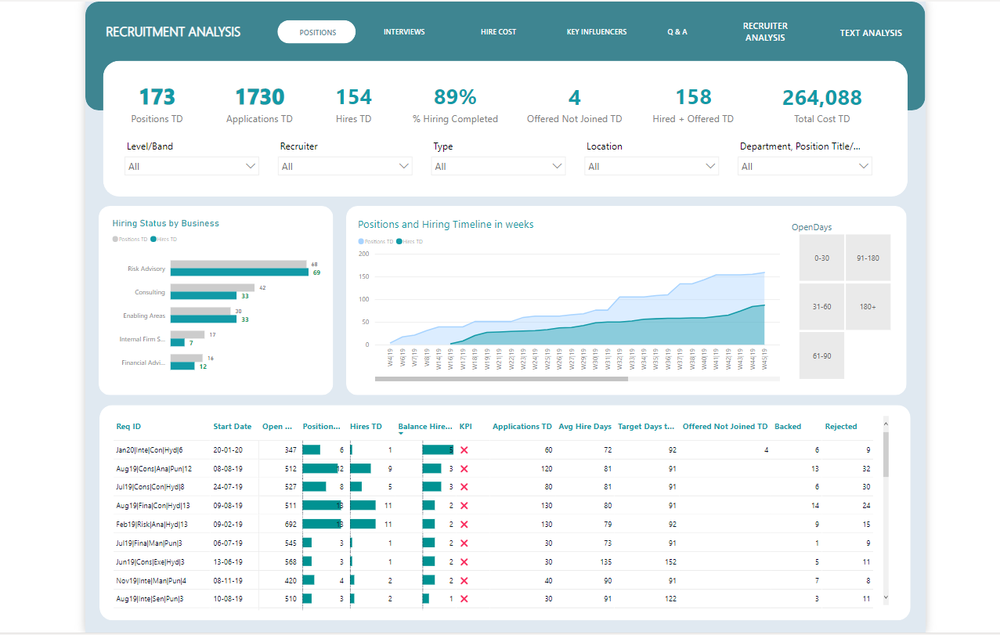Open the Type filter dropdown
The height and width of the screenshot is (635, 1000).
tap(499, 166)
